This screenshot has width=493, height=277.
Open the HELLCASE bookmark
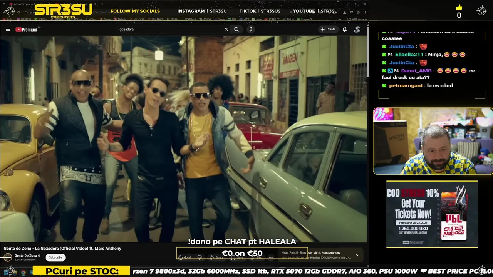138,19
